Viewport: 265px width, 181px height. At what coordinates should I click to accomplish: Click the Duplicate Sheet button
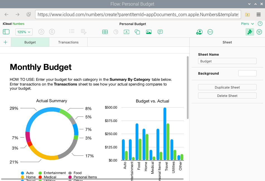coord(227,87)
